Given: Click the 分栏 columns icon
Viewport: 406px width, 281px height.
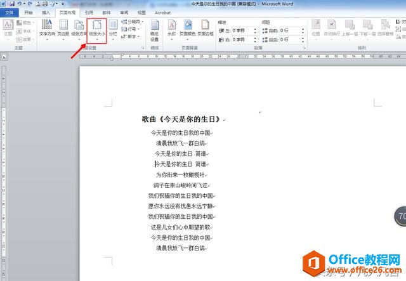Looking at the screenshot, I should click(x=113, y=27).
